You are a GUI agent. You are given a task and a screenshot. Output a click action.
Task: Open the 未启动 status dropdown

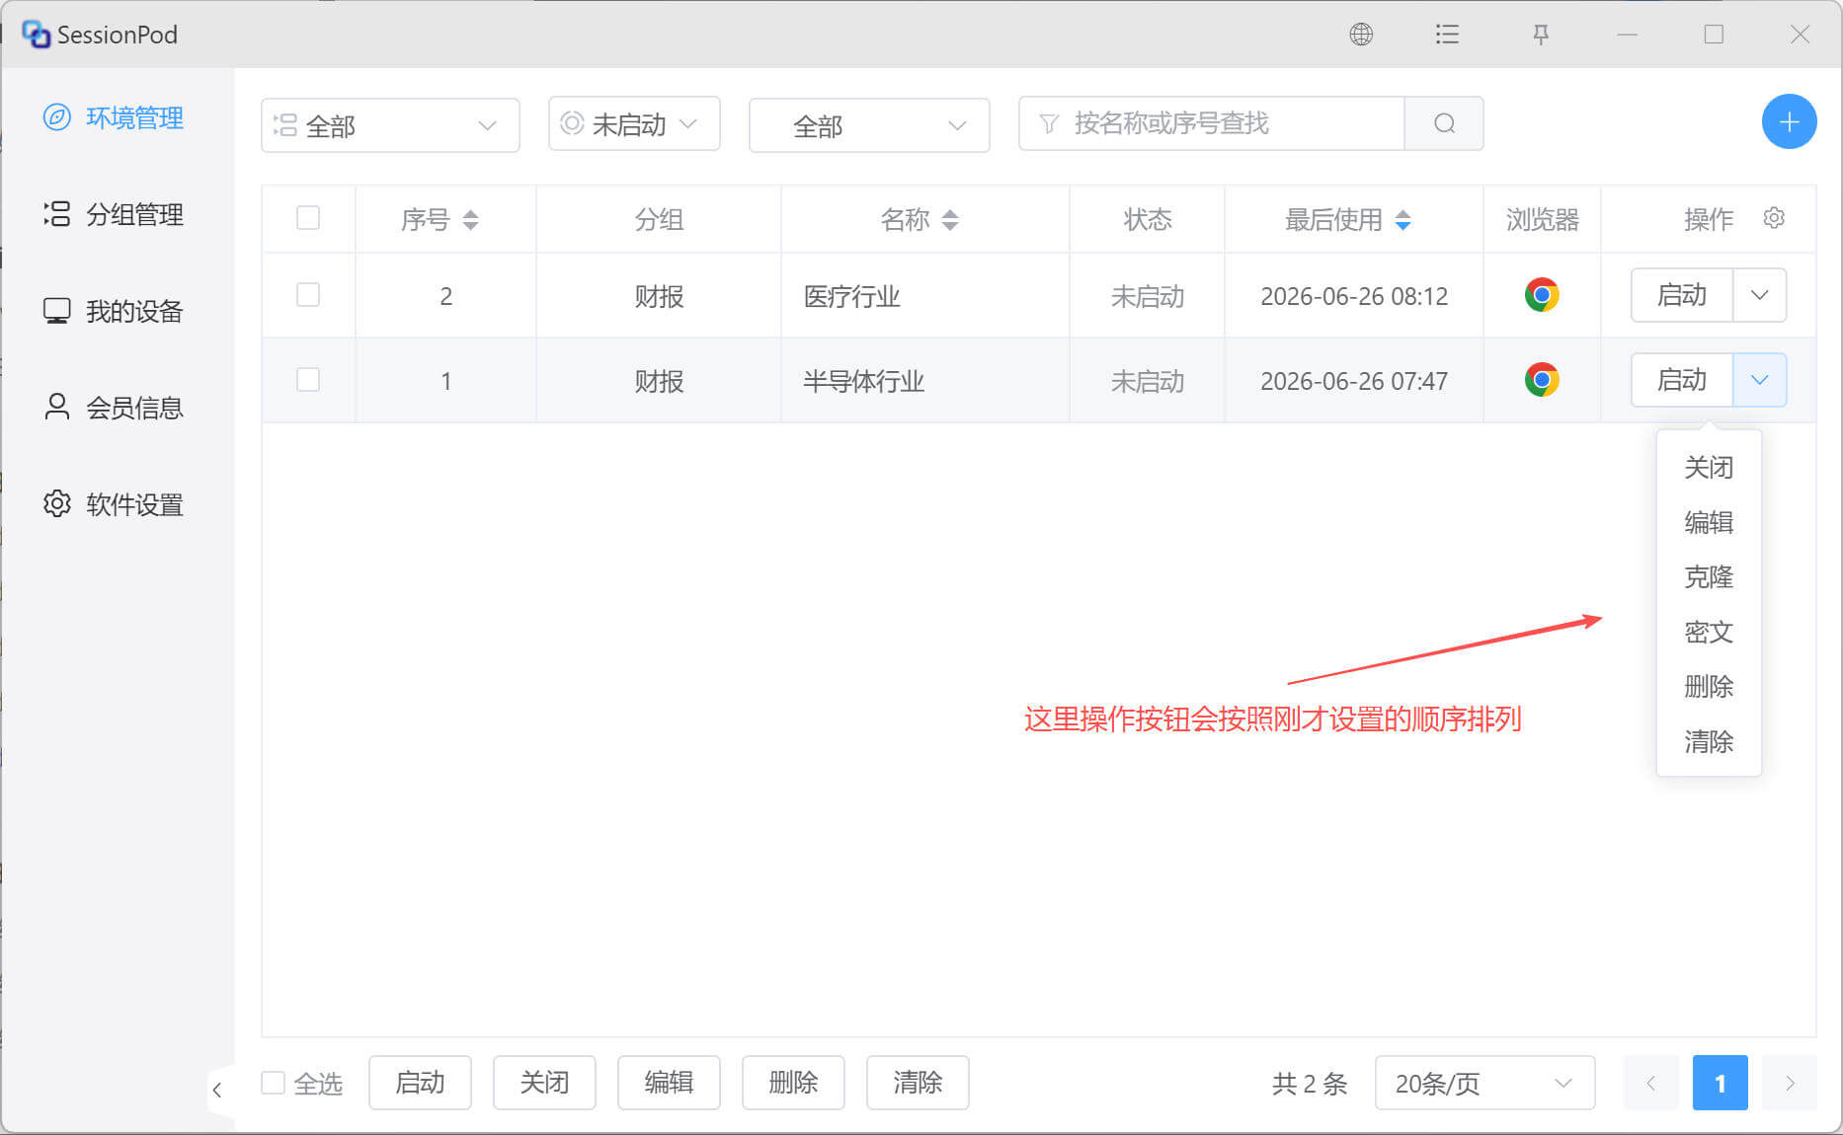pos(634,123)
